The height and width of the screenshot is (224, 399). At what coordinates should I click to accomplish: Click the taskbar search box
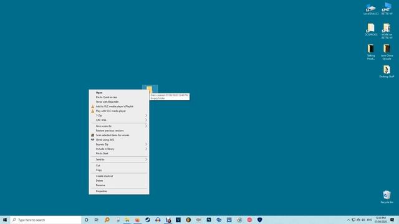[46, 220]
